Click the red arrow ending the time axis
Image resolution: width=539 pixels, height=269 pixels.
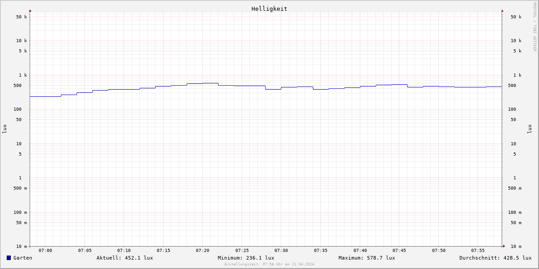pos(504,246)
